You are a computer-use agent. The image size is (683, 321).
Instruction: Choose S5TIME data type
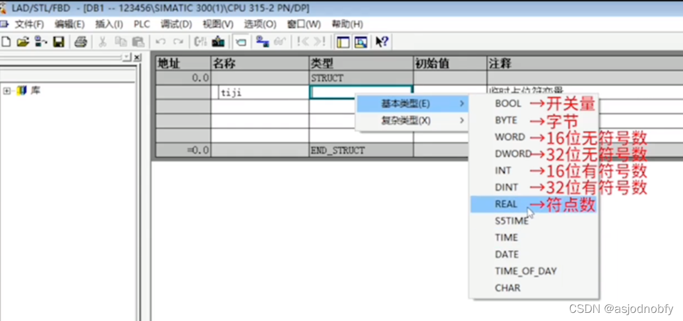coord(511,220)
